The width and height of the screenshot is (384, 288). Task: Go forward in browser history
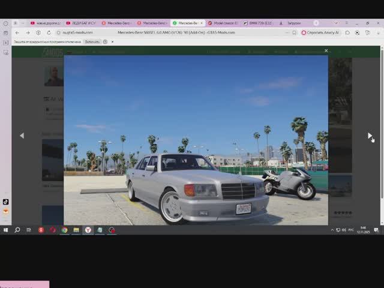tap(28, 32)
